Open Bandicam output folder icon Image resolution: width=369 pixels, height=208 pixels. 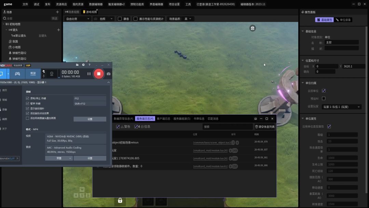click(x=78, y=65)
